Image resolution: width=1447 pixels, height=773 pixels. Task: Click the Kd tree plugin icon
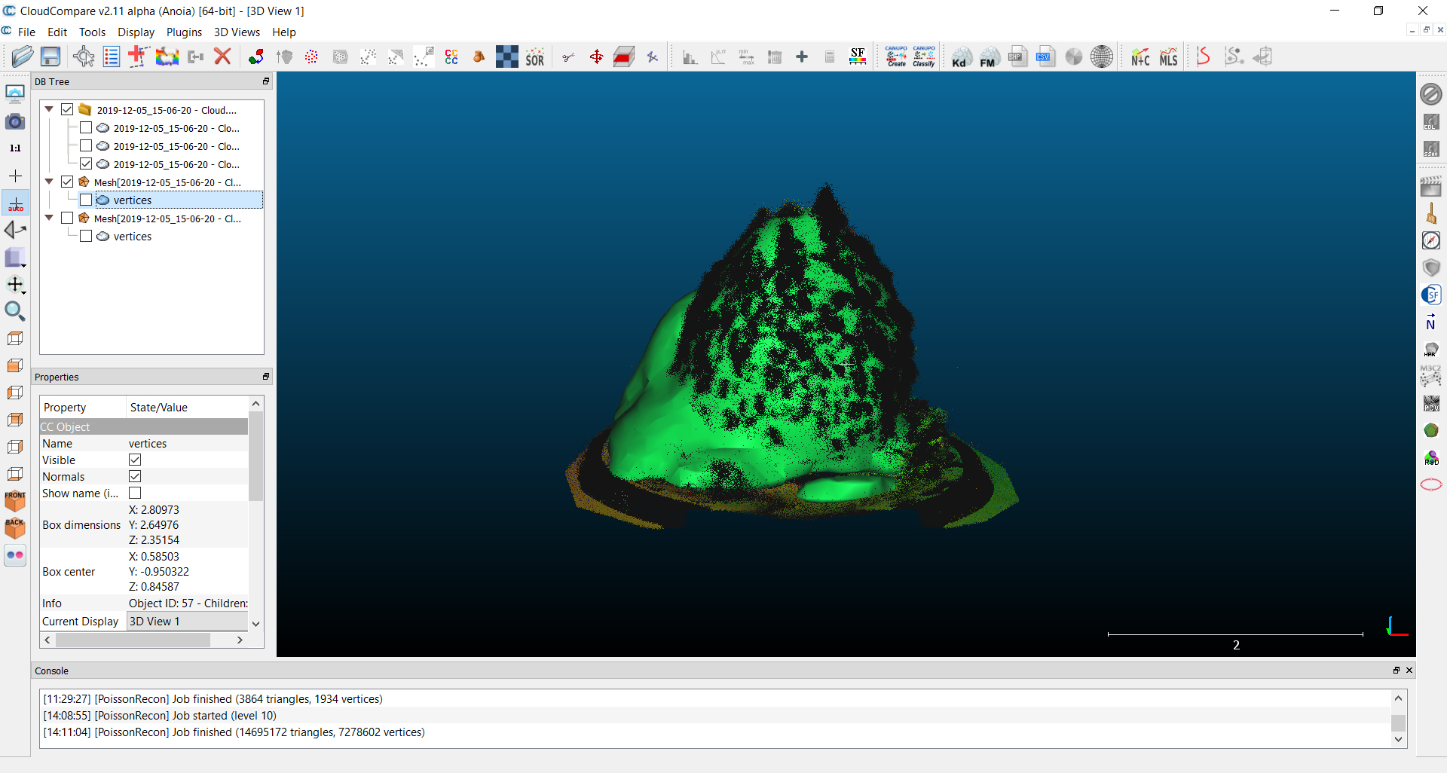(960, 57)
